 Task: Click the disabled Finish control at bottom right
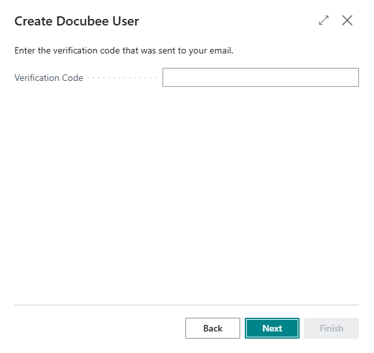point(332,328)
